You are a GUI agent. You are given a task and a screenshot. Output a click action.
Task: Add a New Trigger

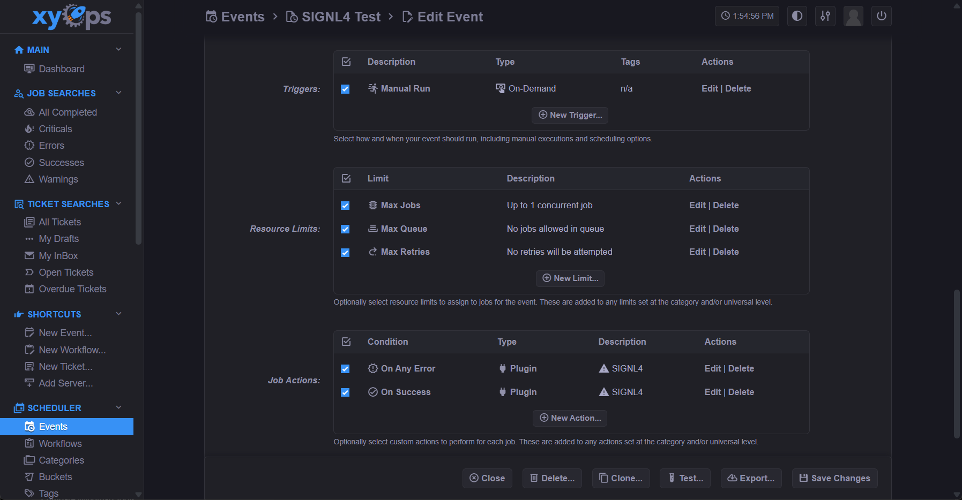[x=570, y=115]
